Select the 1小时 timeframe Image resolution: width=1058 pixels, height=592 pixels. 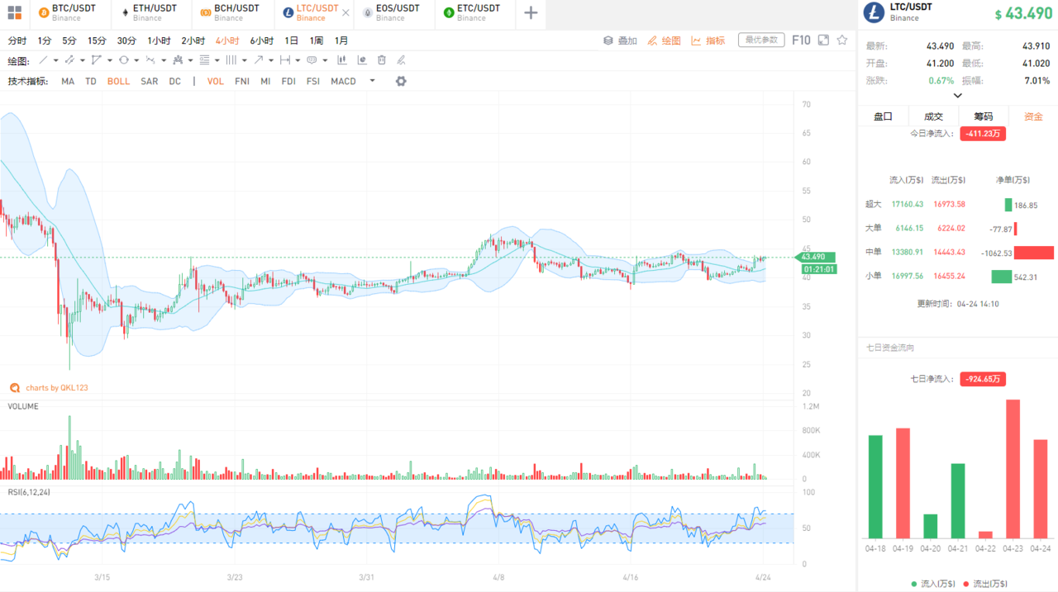pos(160,40)
